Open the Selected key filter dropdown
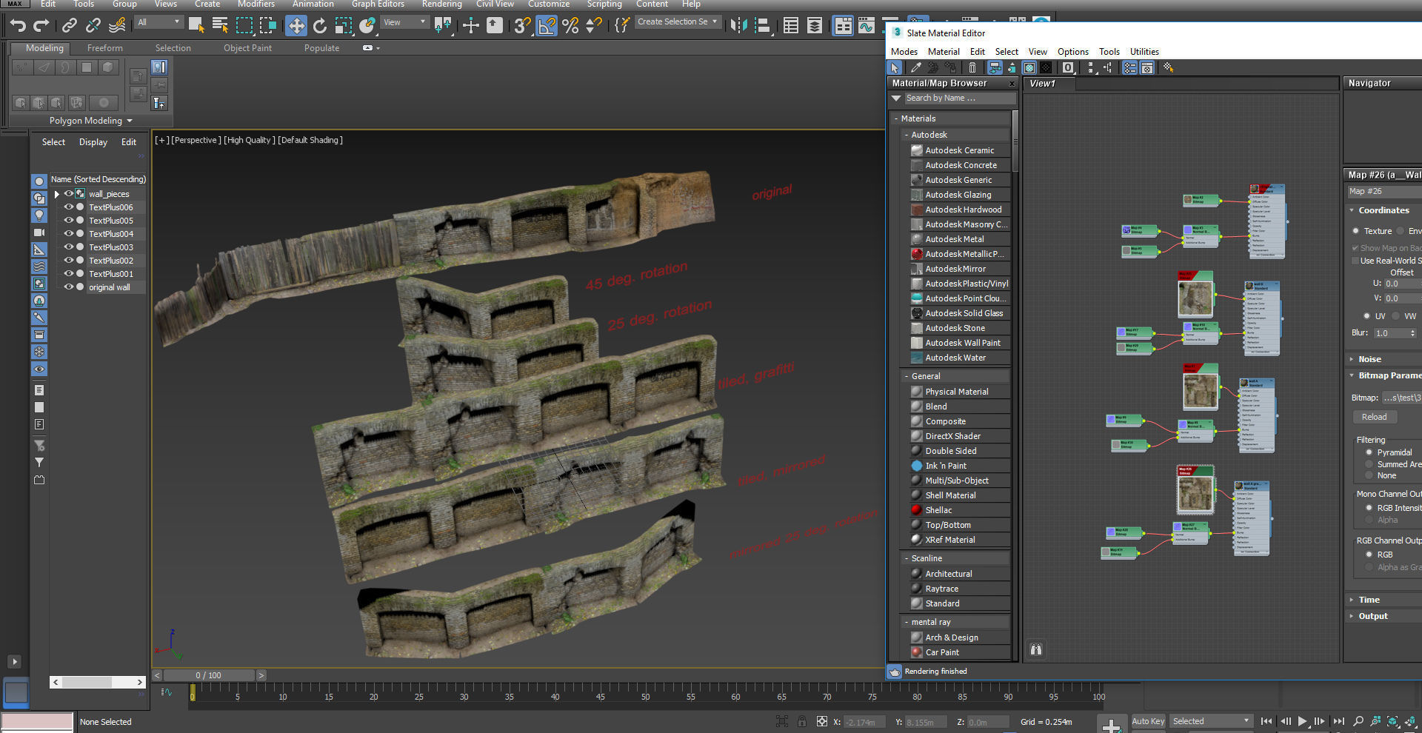 tap(1211, 721)
